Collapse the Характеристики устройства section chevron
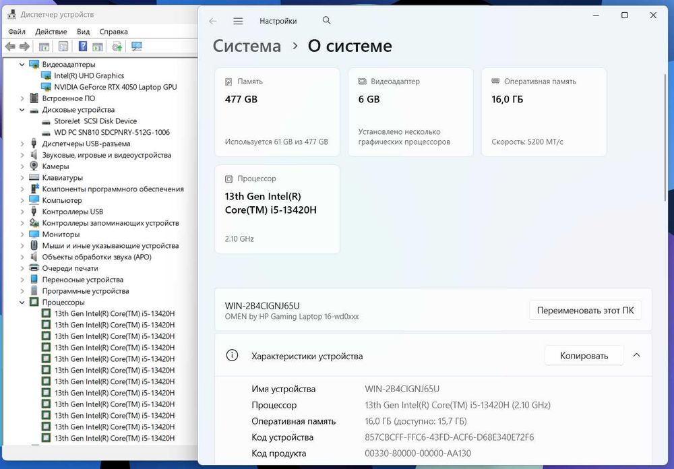This screenshot has width=674, height=469. pos(637,355)
